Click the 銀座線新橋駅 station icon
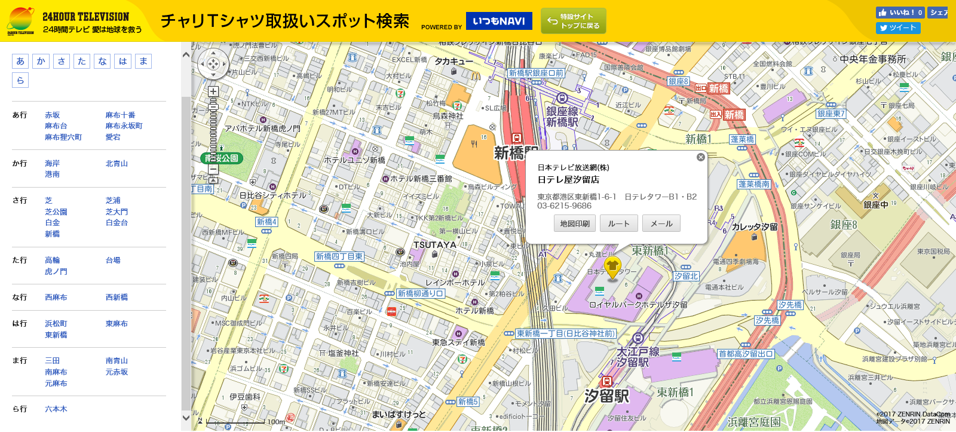The width and height of the screenshot is (956, 432). [562, 98]
